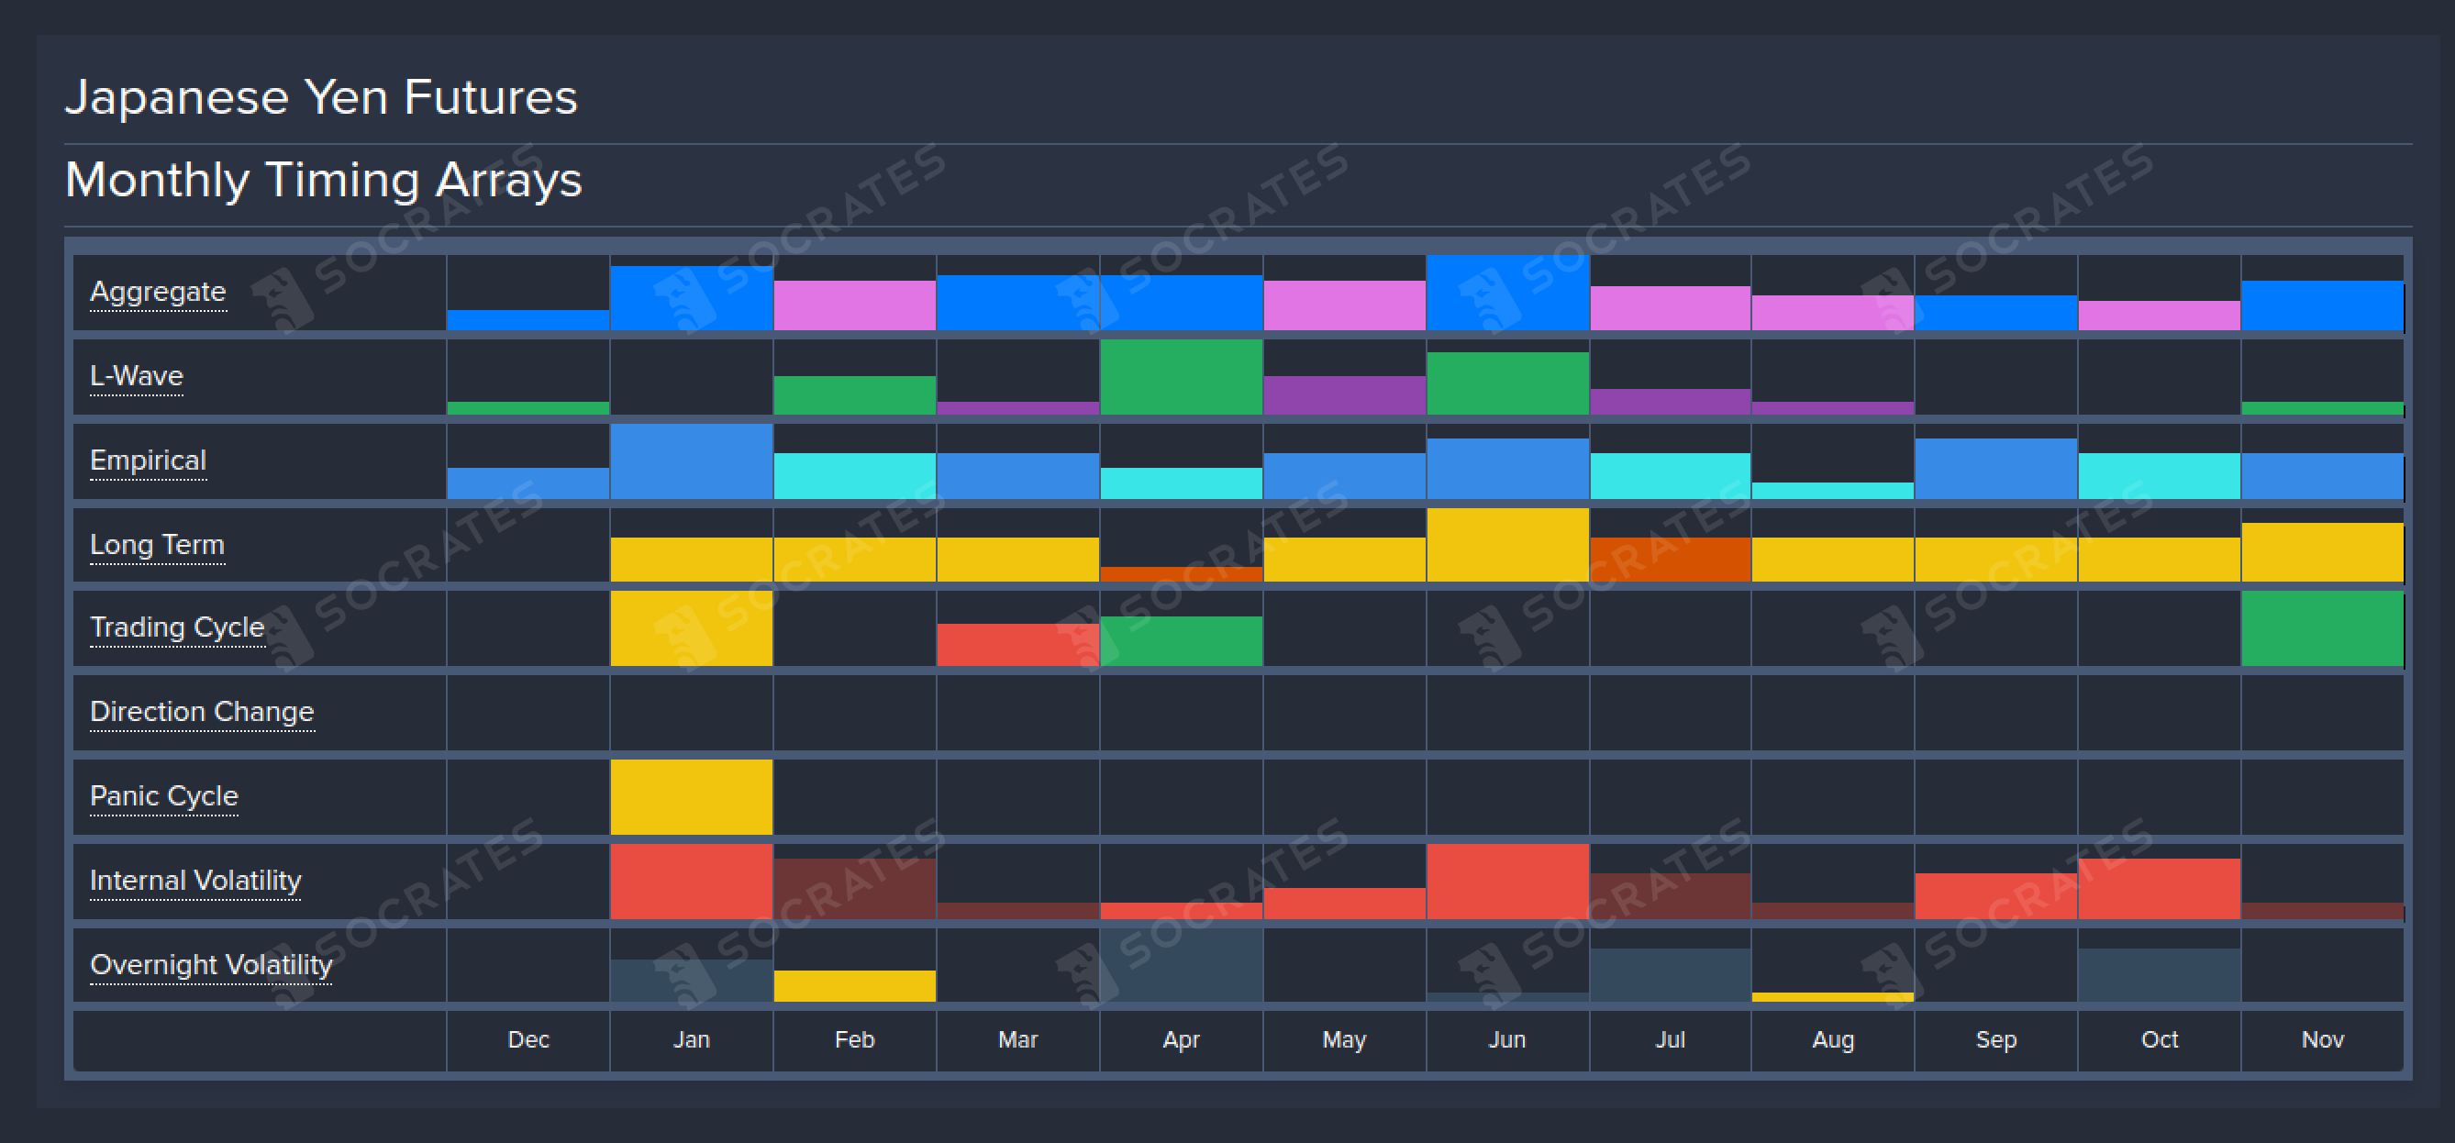Click the blue Aggregate bar in Nov
Screen dimensions: 2455x1143
tap(2323, 305)
